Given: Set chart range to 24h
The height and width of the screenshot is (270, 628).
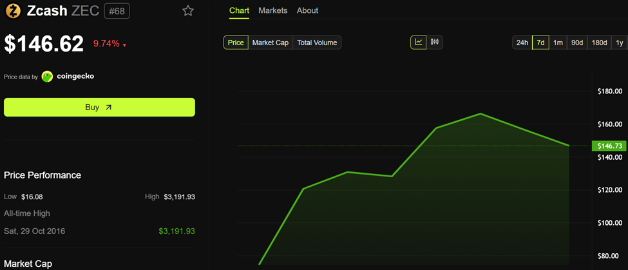Looking at the screenshot, I should pyautogui.click(x=522, y=43).
